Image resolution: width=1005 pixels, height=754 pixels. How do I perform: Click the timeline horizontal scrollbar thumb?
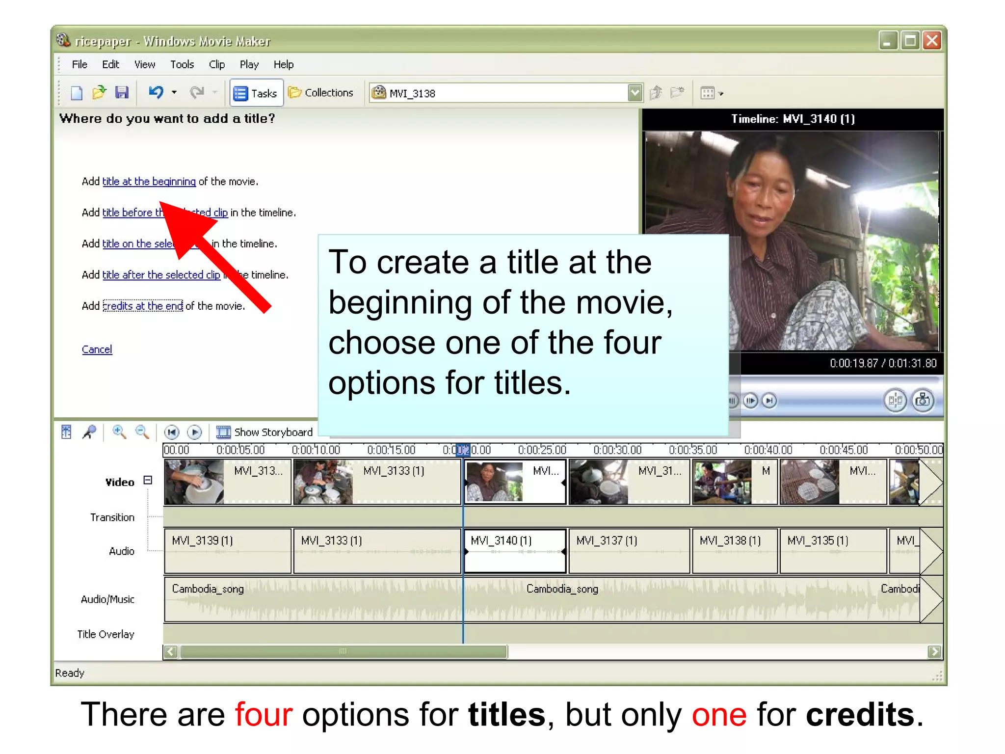344,652
